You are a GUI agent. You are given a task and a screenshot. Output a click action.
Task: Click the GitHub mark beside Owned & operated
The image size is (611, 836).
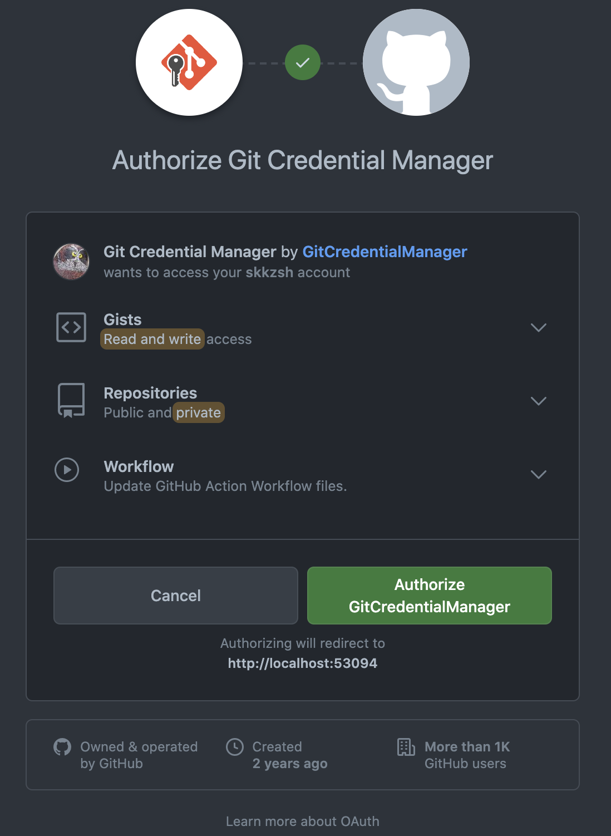pyautogui.click(x=62, y=748)
